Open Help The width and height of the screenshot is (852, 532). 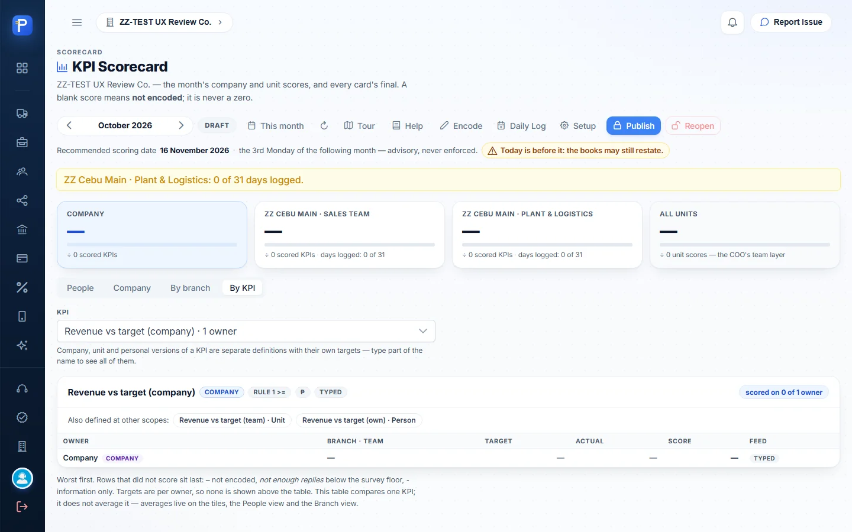[408, 125]
